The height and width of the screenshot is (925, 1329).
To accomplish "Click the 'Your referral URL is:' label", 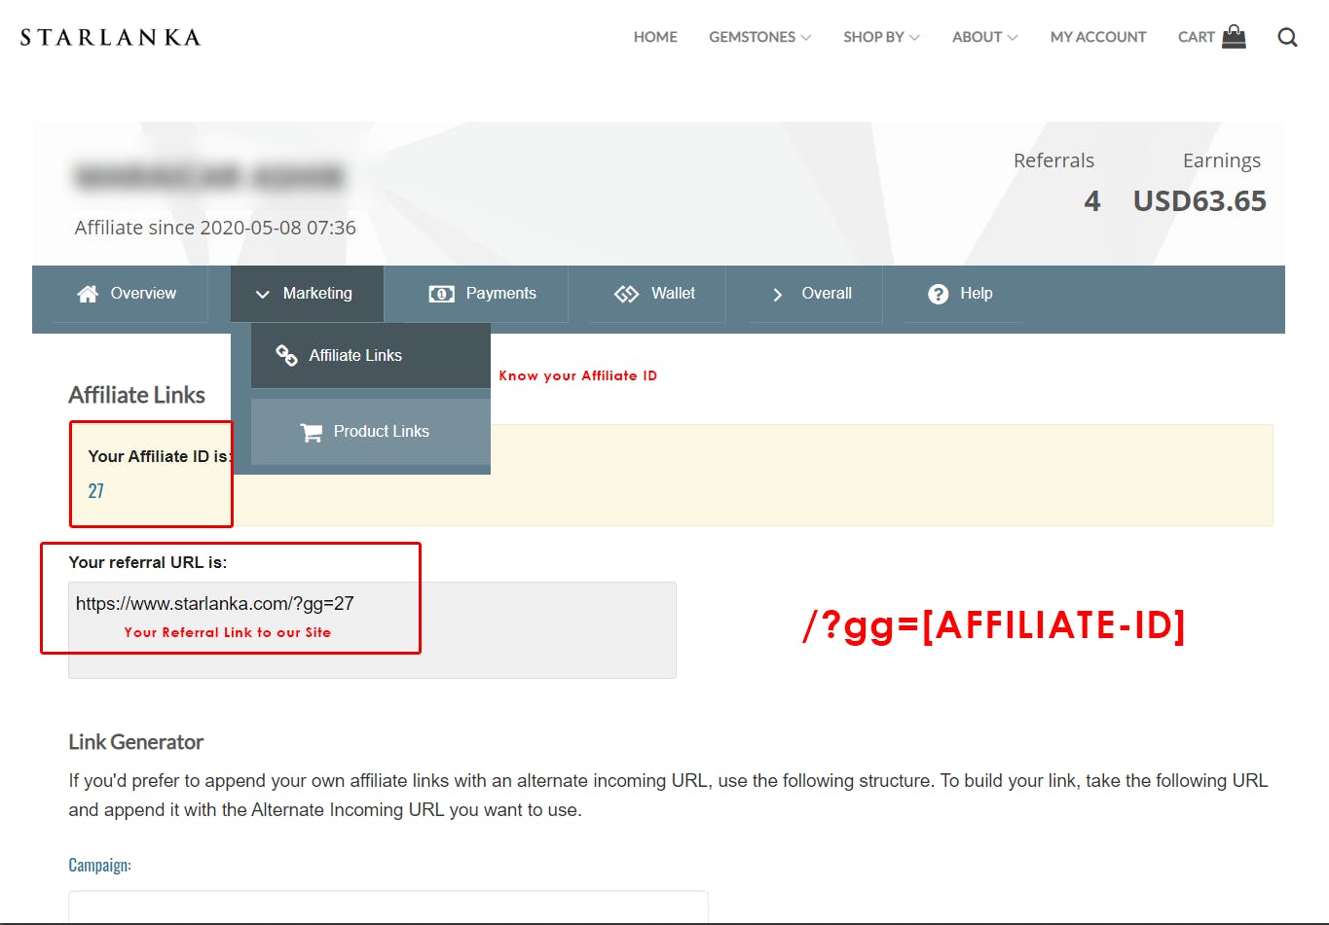I will 147,562.
